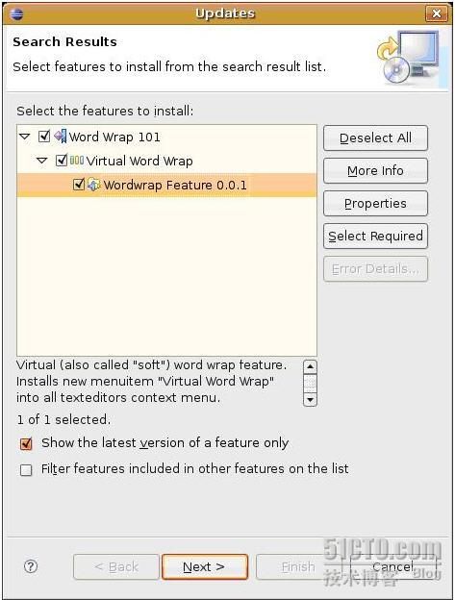Click the install wizard computer and CD image
Screen dimensions: 455x600
pyautogui.click(x=408, y=57)
